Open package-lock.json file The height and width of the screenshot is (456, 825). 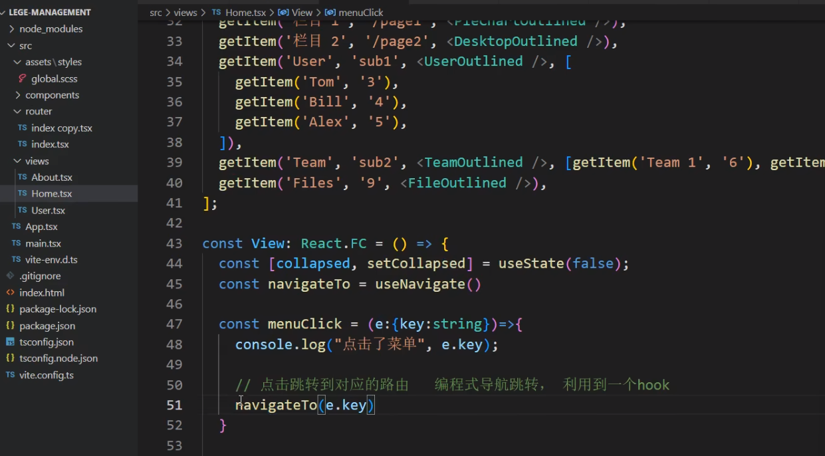[58, 309]
